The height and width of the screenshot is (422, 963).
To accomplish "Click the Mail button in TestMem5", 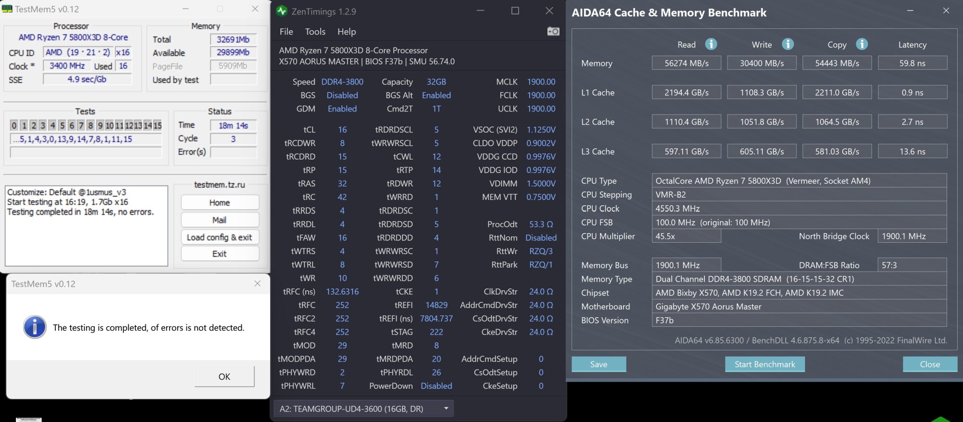I will point(220,220).
